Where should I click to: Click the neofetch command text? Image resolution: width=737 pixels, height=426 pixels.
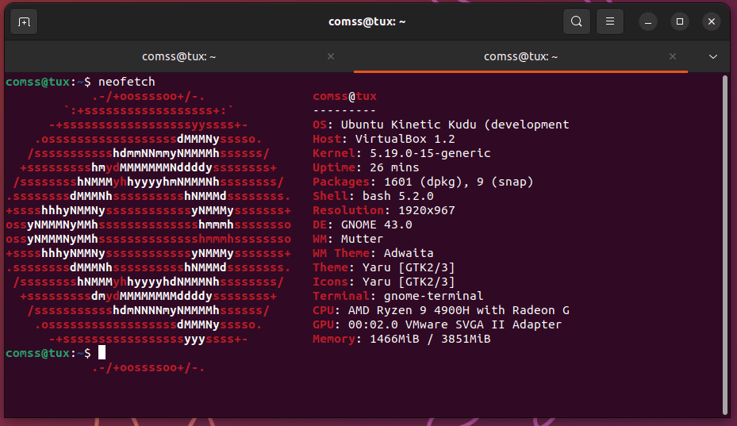pos(126,82)
